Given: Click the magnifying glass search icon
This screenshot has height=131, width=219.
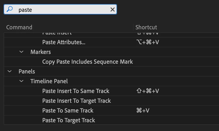Looking at the screenshot, I should pos(10,9).
